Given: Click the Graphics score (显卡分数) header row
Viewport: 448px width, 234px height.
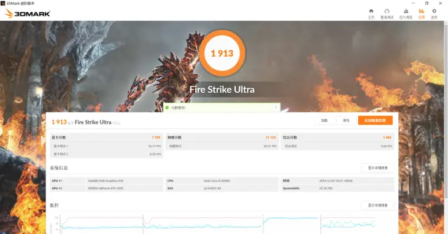Looking at the screenshot, I should pos(106,138).
